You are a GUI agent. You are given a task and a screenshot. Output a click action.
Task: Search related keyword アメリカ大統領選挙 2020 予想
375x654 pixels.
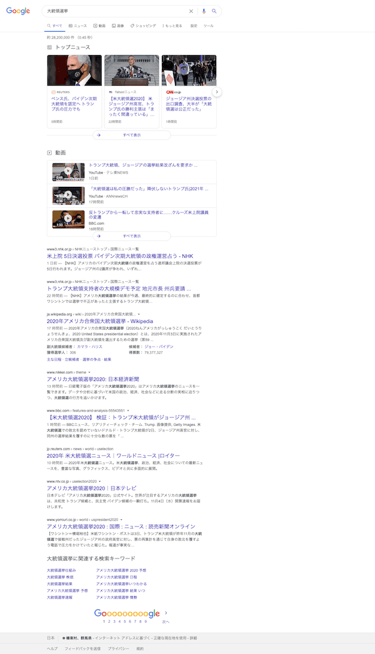point(121,570)
